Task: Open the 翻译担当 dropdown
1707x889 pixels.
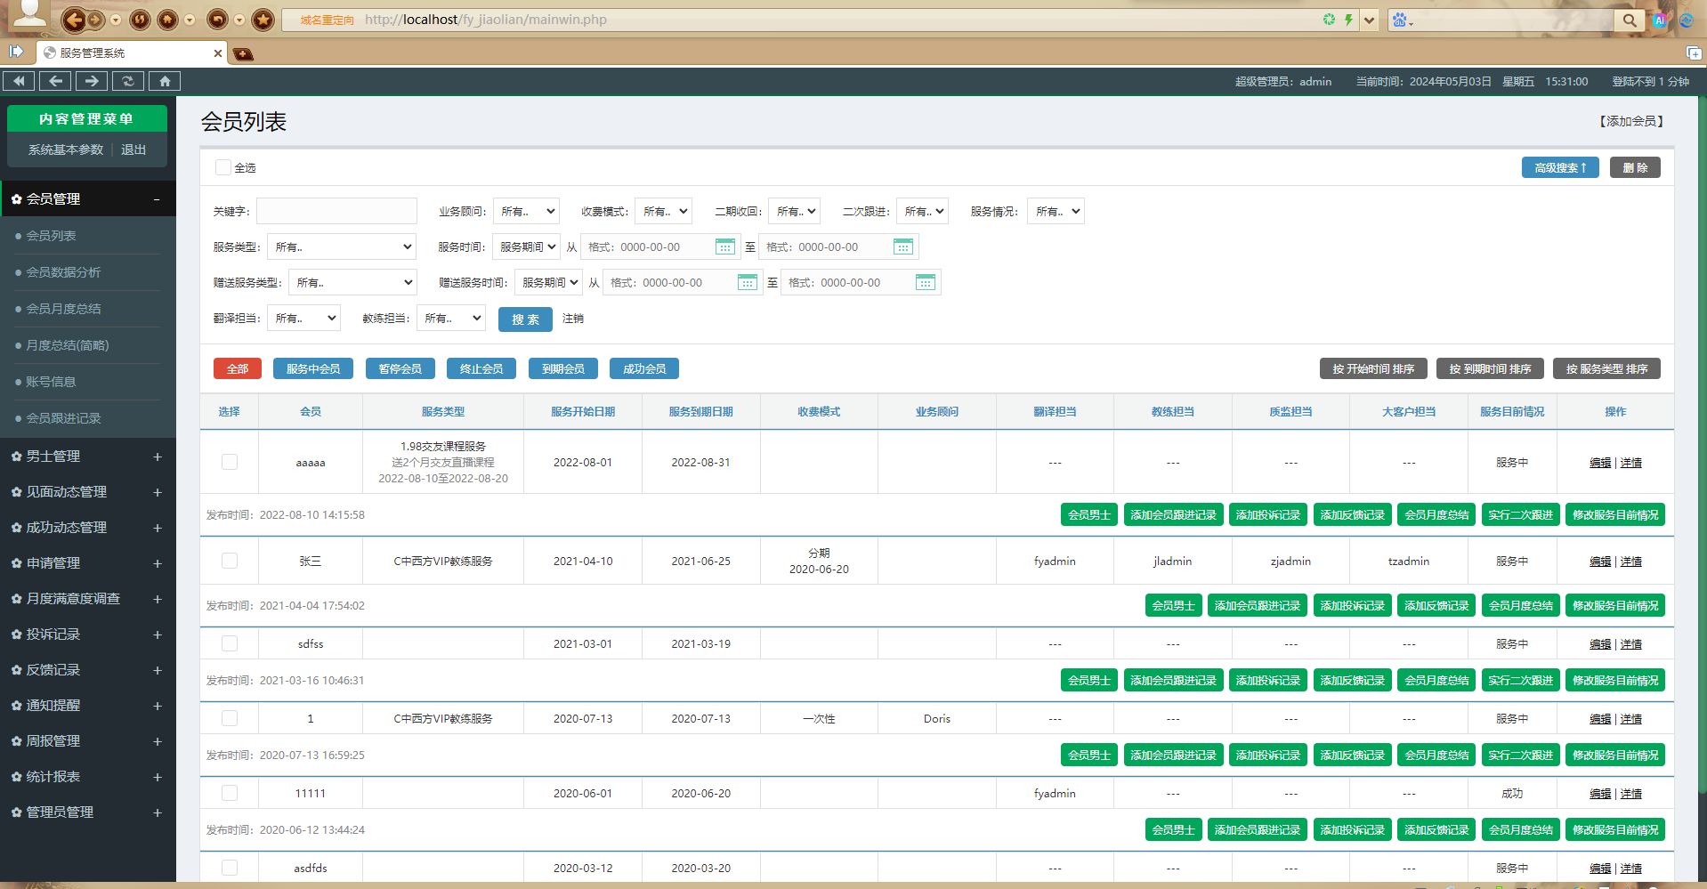Action: [x=304, y=318]
